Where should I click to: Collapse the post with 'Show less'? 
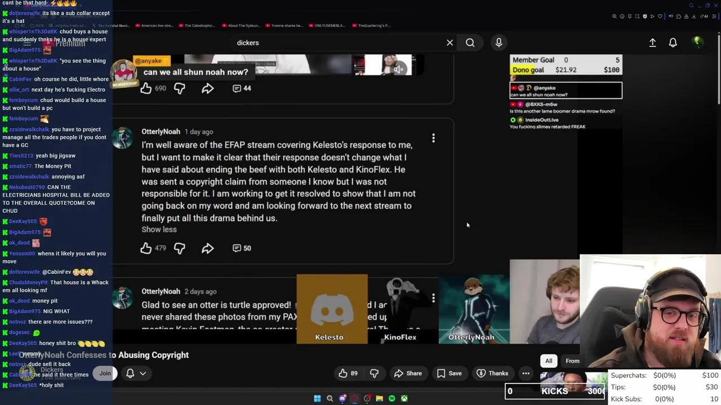(159, 229)
